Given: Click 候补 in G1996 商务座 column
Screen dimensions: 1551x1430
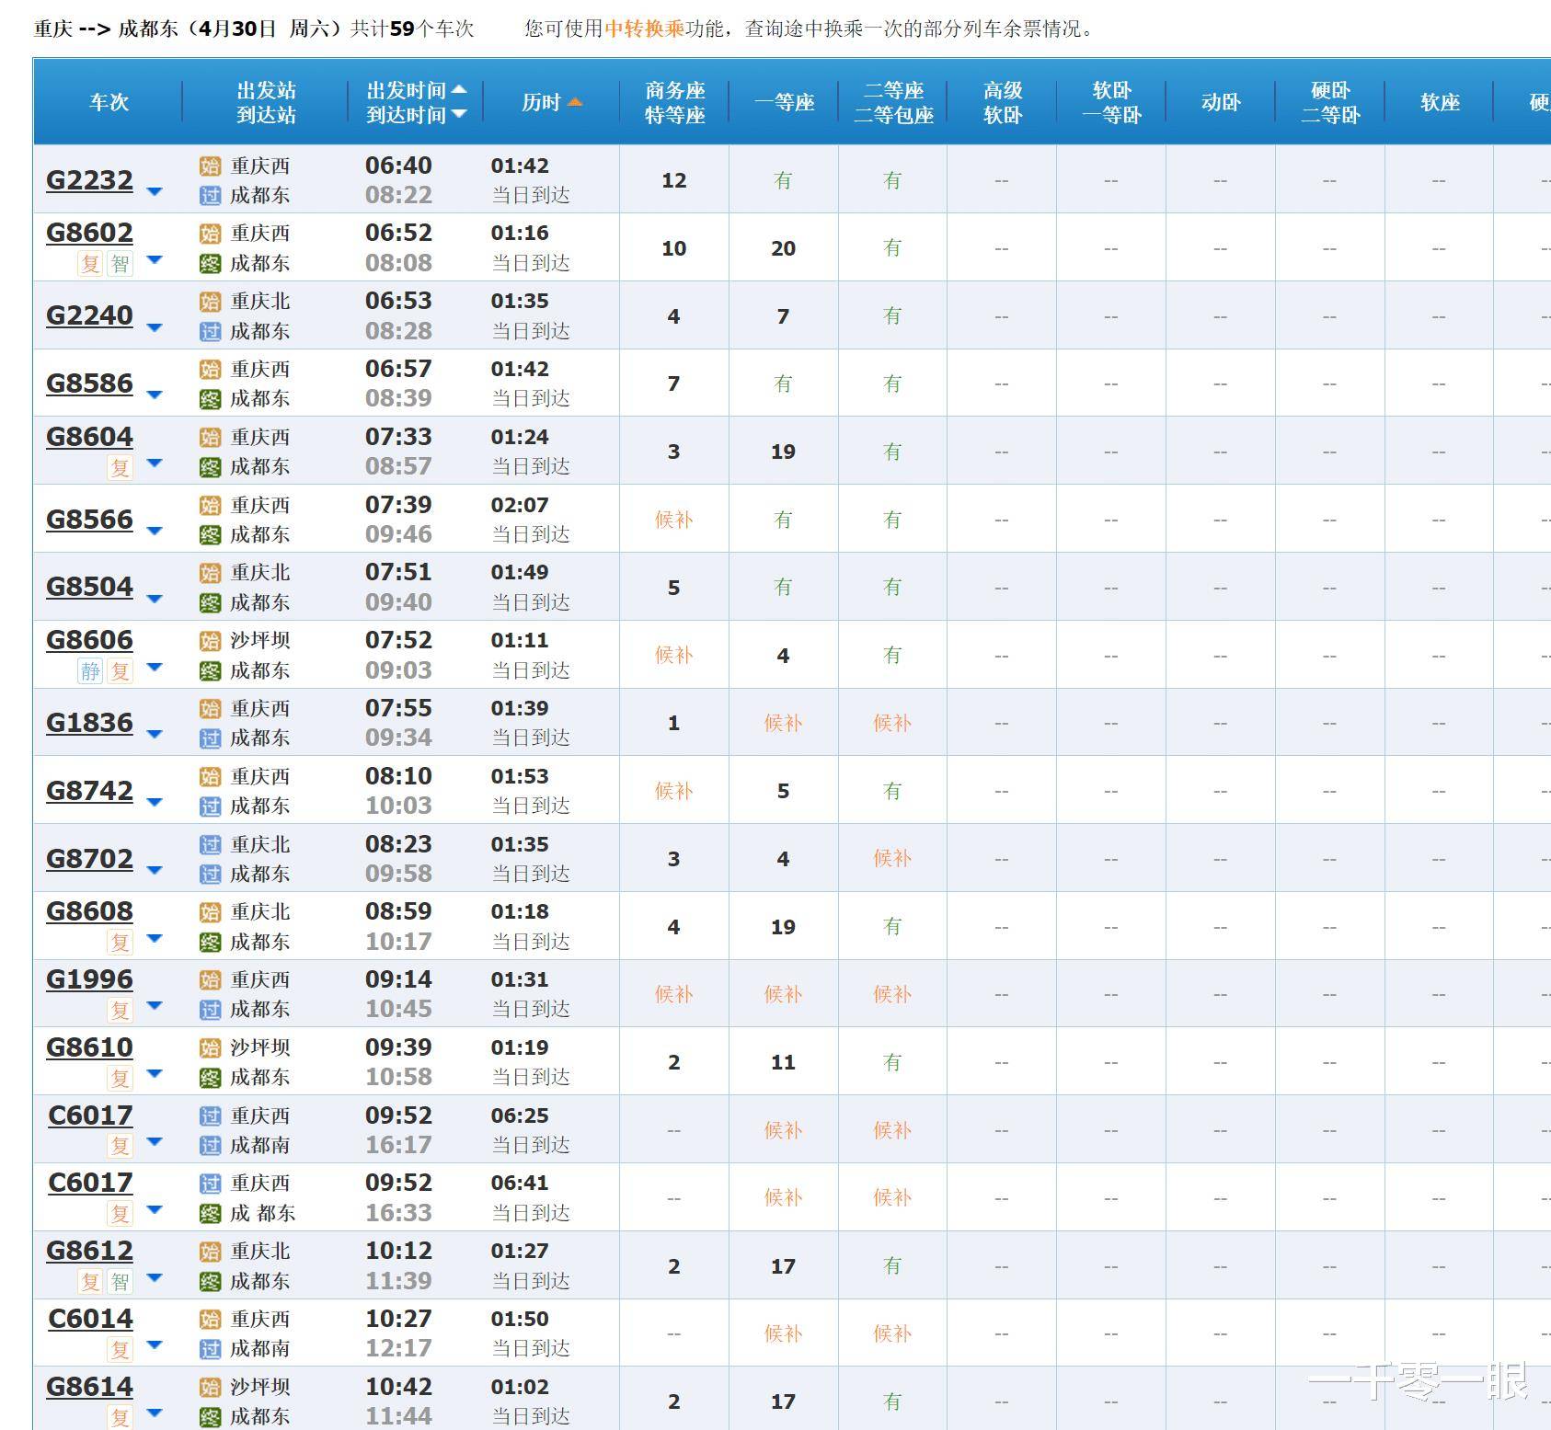Looking at the screenshot, I should (673, 994).
